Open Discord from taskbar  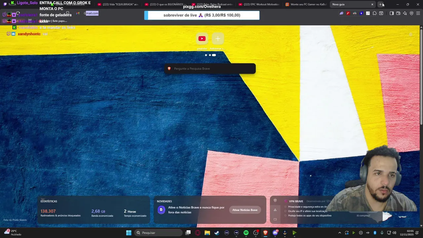click(275, 233)
